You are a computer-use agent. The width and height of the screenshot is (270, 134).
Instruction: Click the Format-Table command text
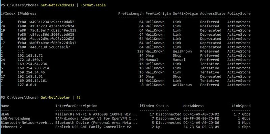93,5
